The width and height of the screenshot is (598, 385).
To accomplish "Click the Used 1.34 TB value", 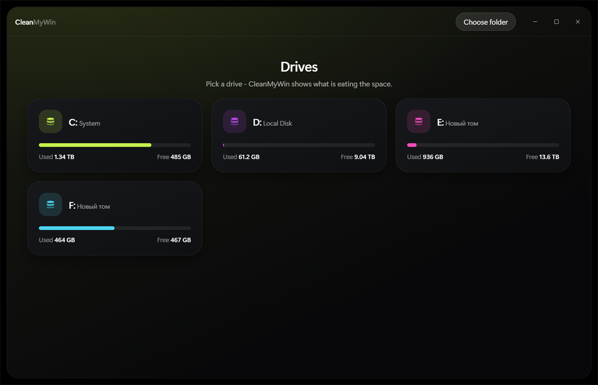I will [57, 157].
